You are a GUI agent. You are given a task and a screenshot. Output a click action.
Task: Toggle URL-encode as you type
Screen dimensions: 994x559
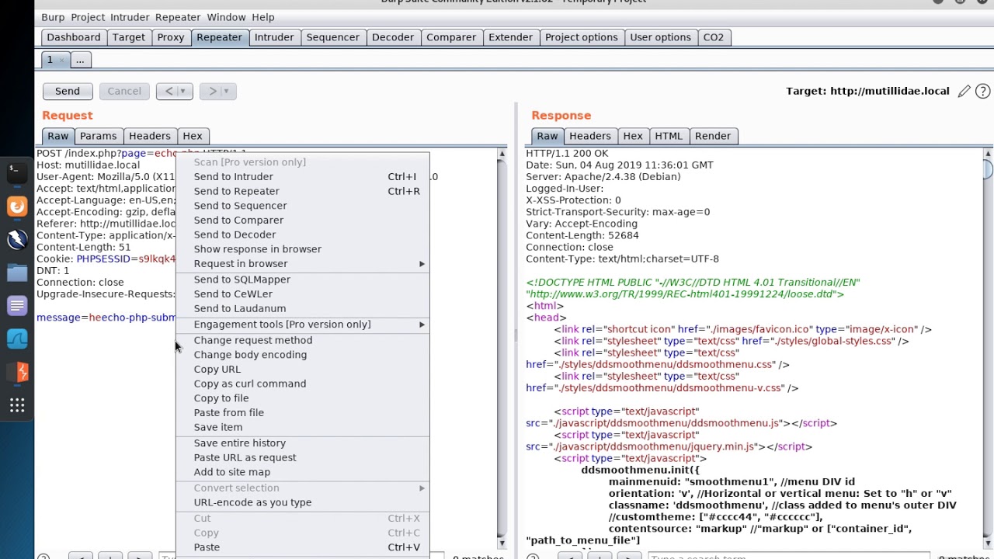pyautogui.click(x=303, y=502)
